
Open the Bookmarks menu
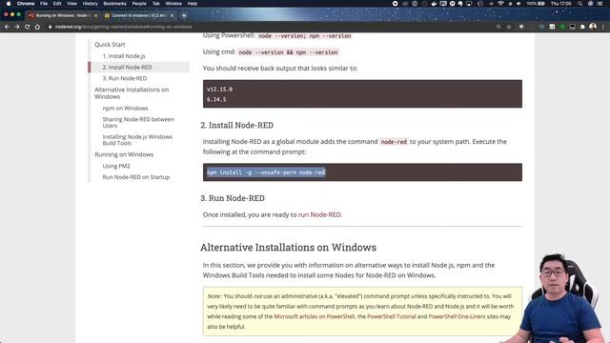(114, 4)
